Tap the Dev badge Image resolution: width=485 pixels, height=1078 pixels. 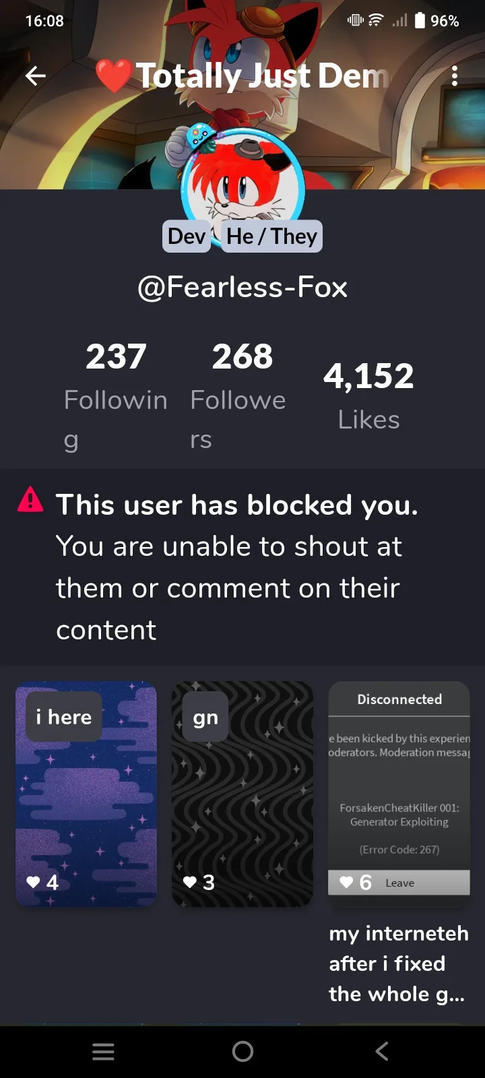pyautogui.click(x=186, y=236)
